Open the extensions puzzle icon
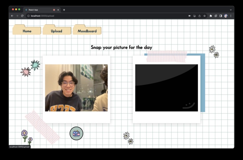The height and width of the screenshot is (160, 243). pos(211,16)
